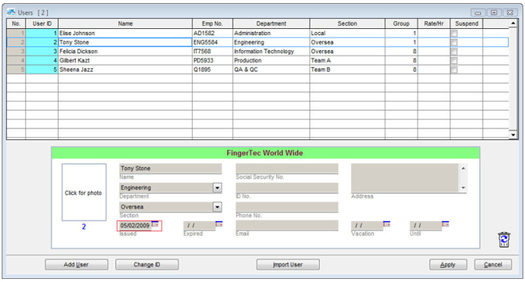The image size is (525, 282).
Task: Click the Import User button
Action: point(288,265)
